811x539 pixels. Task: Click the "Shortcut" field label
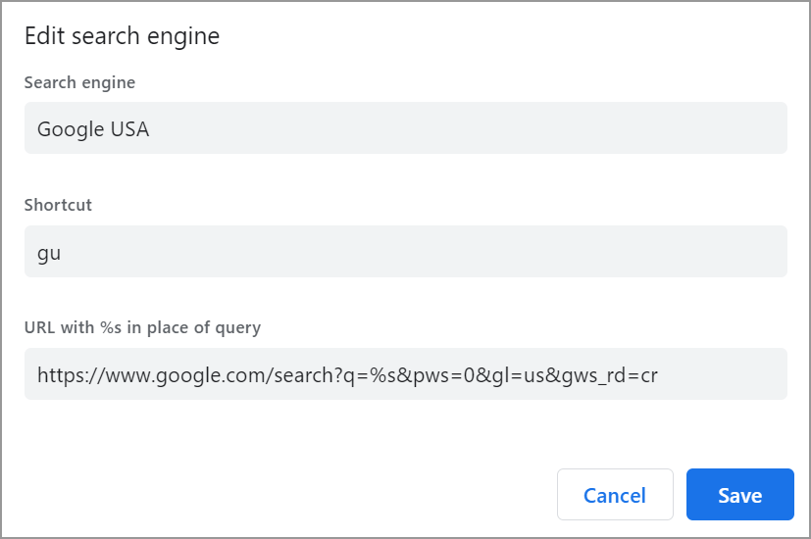58,205
